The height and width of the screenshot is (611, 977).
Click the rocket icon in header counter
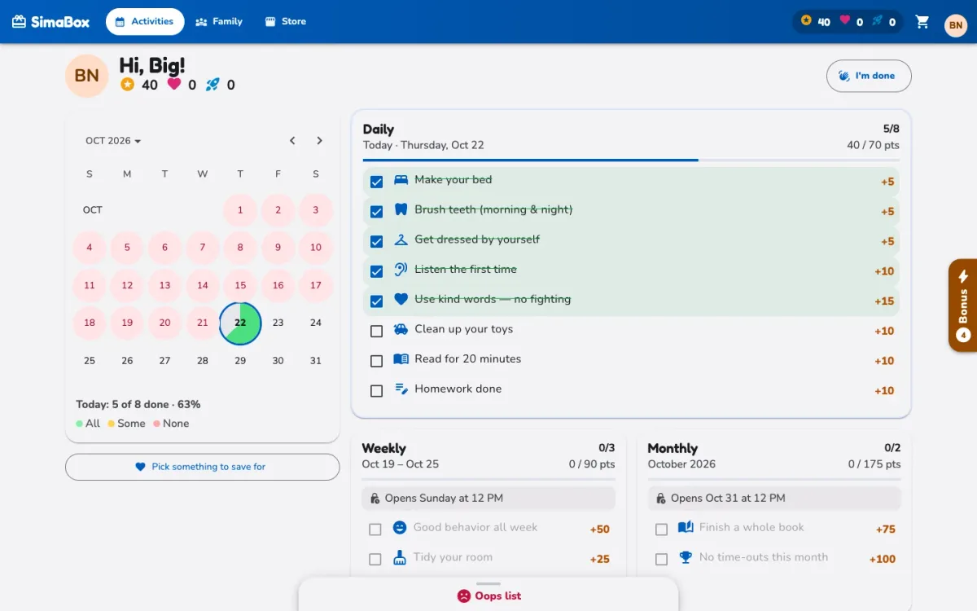pos(877,21)
